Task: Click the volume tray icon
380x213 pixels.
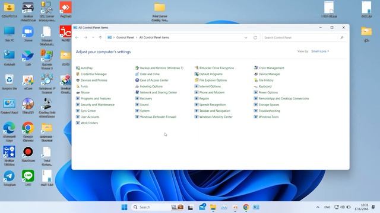Action: coord(343,207)
